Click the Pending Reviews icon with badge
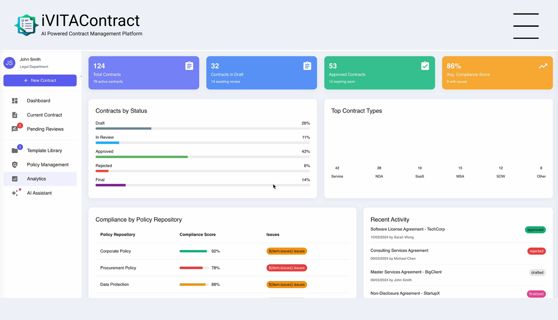The height and width of the screenshot is (320, 558). pyautogui.click(x=15, y=129)
